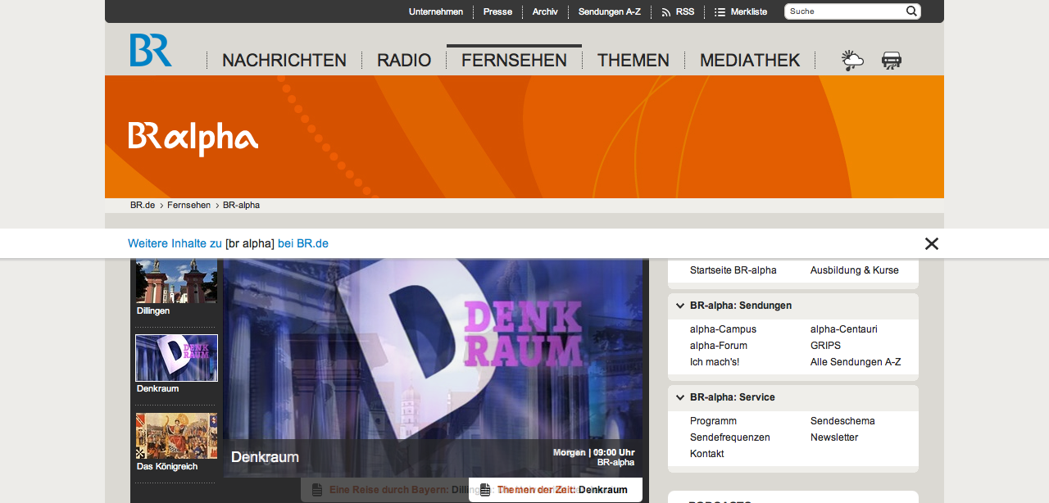Open the Merkliste list icon
This screenshot has height=503, width=1049.
pyautogui.click(x=720, y=12)
